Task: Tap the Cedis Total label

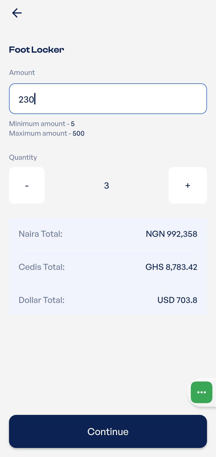Action: [42, 267]
